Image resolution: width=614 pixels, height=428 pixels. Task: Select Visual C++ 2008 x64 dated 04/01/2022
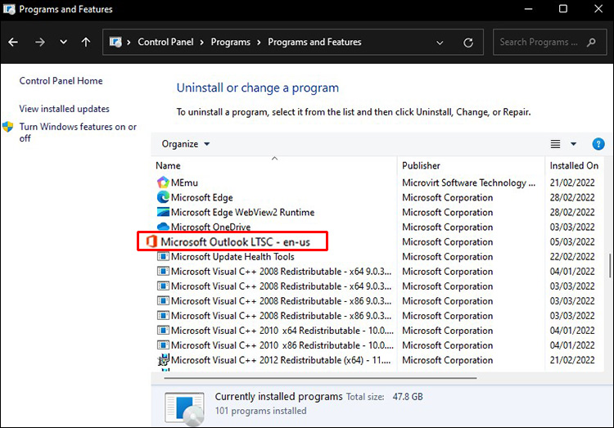(281, 272)
